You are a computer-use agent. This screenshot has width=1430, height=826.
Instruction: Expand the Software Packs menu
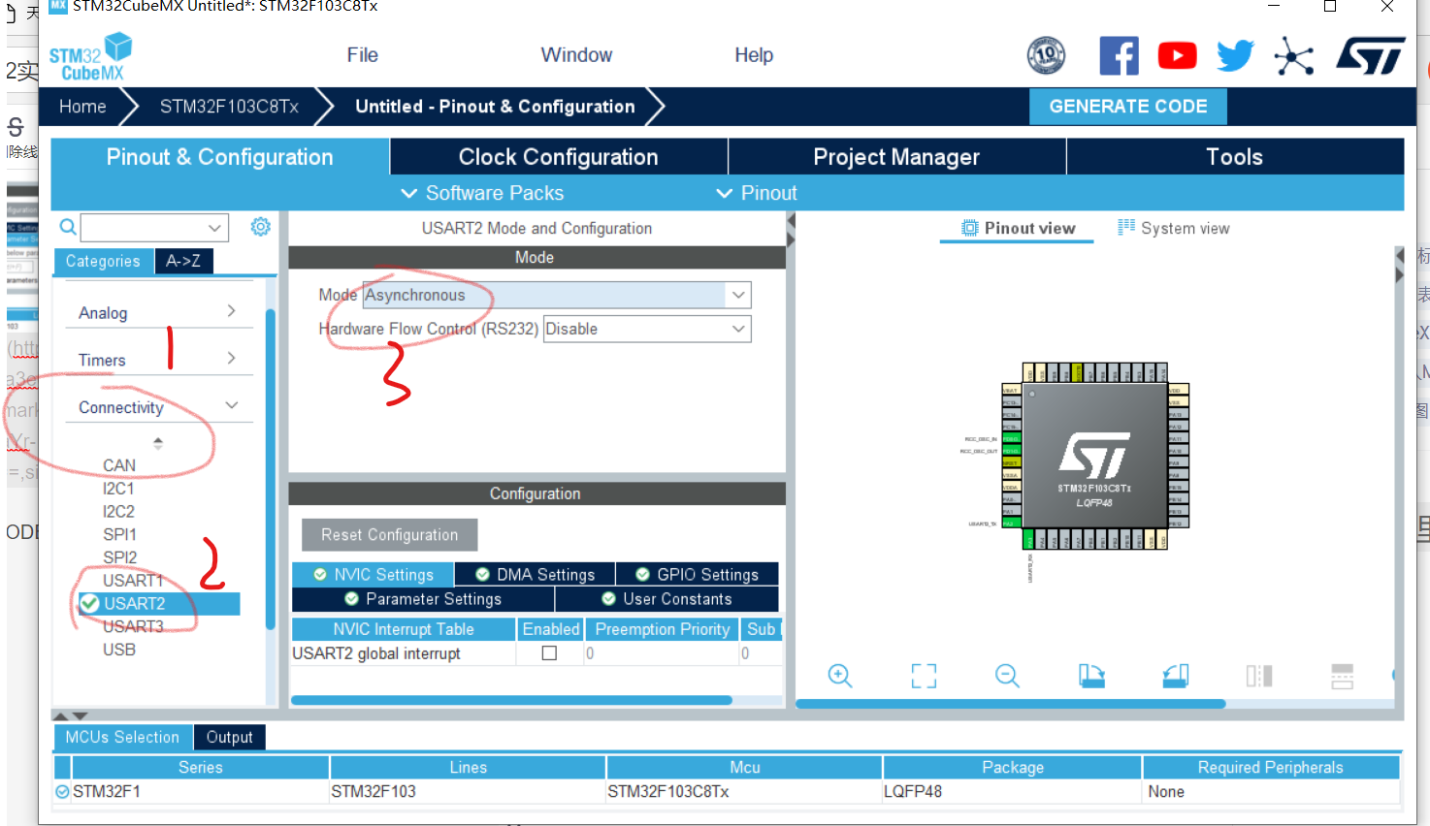(483, 193)
